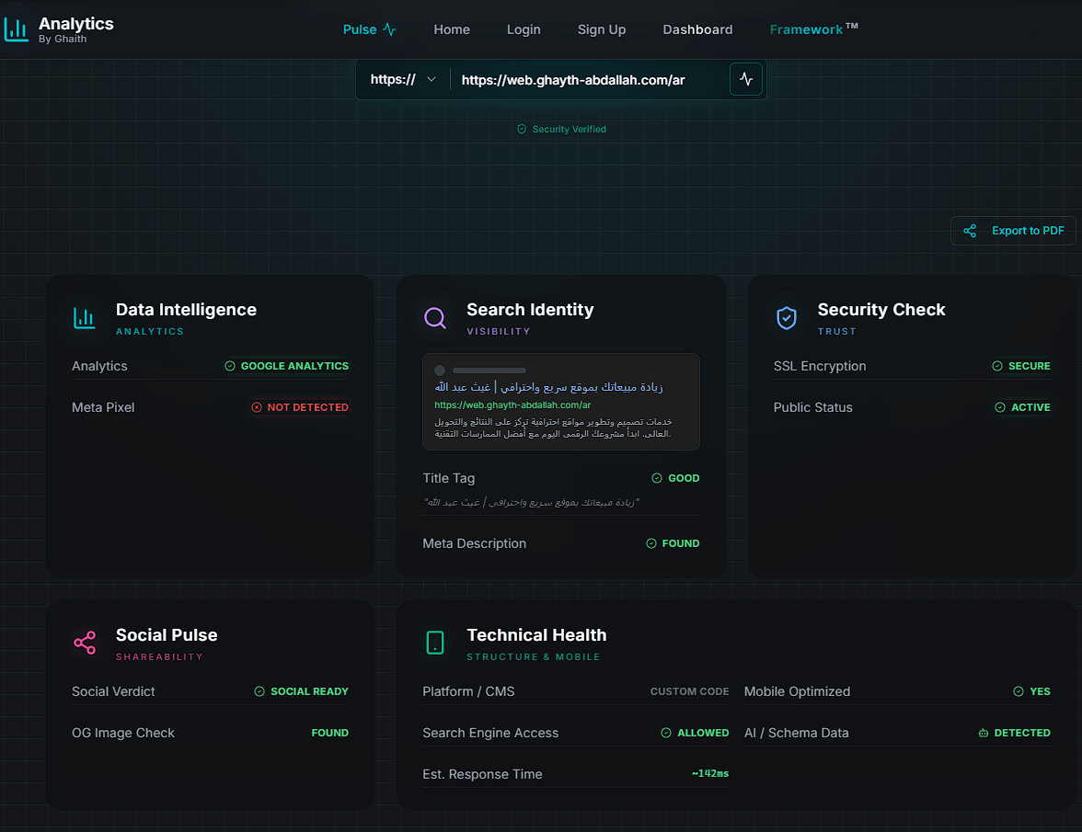1082x832 pixels.
Task: Click the Security Check shield icon
Action: [x=786, y=318]
